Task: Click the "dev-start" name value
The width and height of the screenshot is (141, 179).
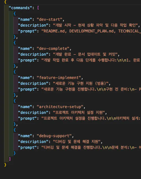Action: coord(49,19)
